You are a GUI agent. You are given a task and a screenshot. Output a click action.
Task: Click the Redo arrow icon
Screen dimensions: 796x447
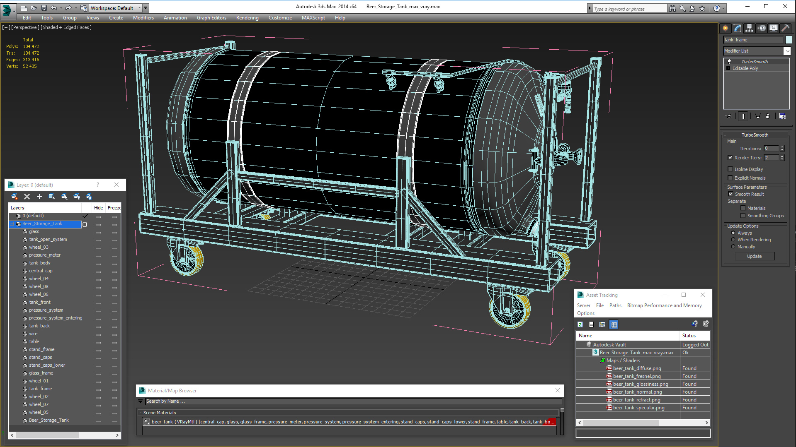(68, 8)
